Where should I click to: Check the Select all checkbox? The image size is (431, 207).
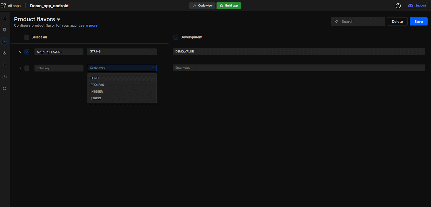click(27, 37)
